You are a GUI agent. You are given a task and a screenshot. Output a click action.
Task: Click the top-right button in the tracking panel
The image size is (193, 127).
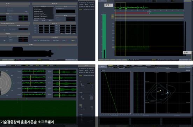click(188, 66)
